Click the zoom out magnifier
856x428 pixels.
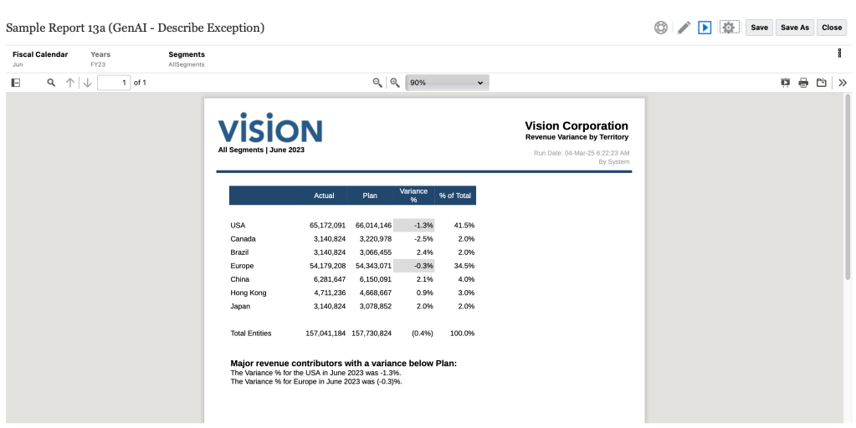click(377, 83)
